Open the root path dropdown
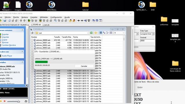 (88, 33)
